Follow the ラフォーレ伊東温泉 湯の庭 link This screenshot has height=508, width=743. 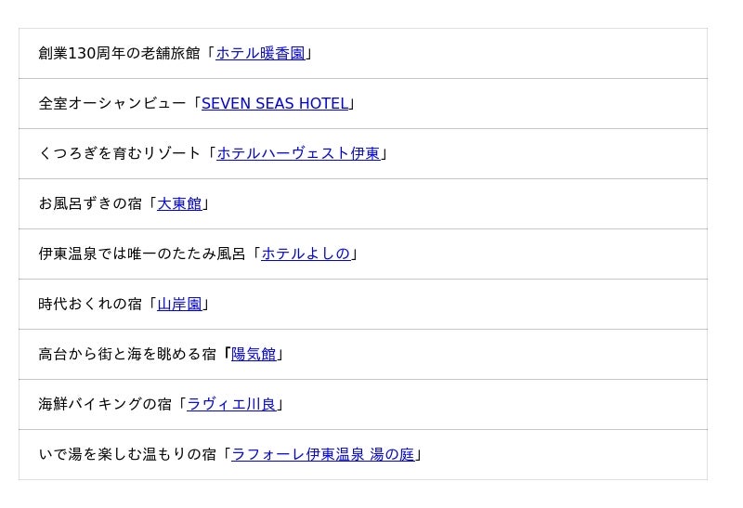322,455
